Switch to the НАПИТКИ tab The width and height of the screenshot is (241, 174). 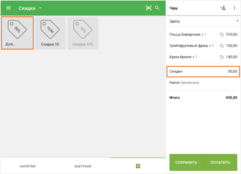coord(28,166)
